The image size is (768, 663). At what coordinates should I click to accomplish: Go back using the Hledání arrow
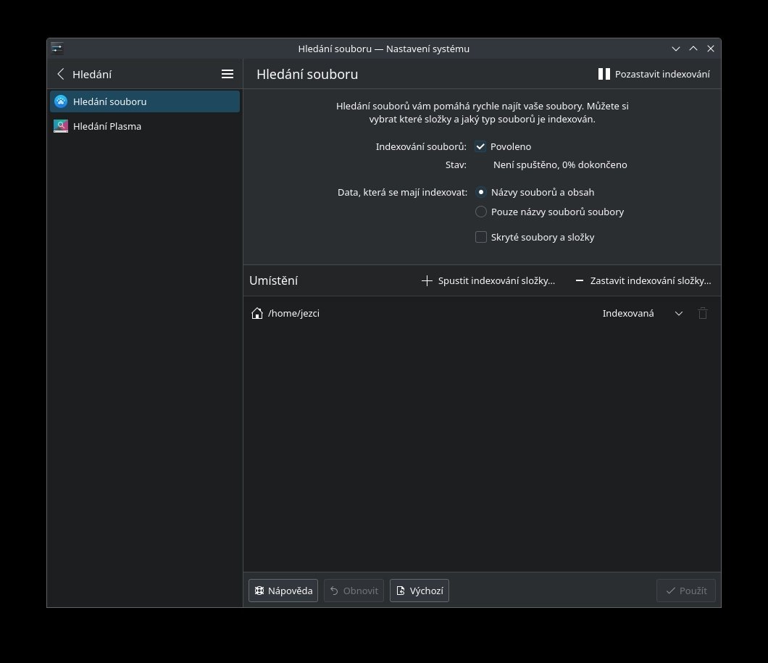point(61,74)
